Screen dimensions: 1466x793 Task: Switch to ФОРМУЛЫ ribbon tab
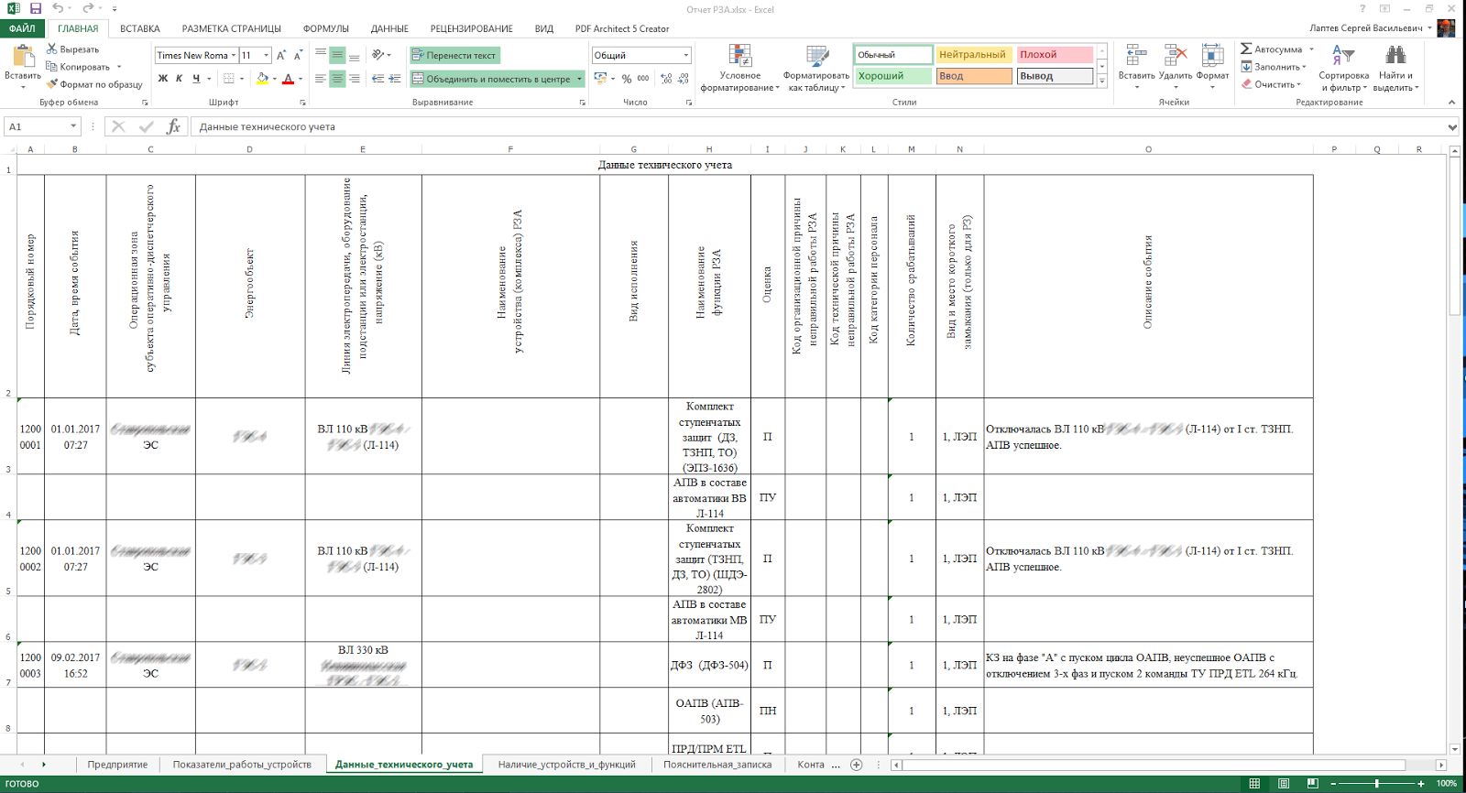tap(325, 28)
